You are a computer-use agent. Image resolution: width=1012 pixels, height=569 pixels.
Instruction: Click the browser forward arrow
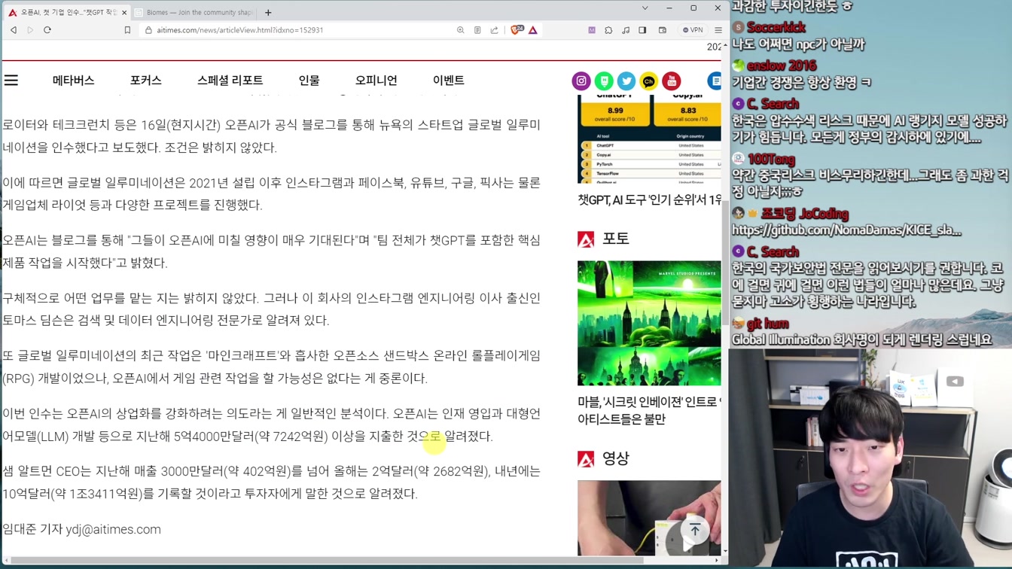pos(30,30)
